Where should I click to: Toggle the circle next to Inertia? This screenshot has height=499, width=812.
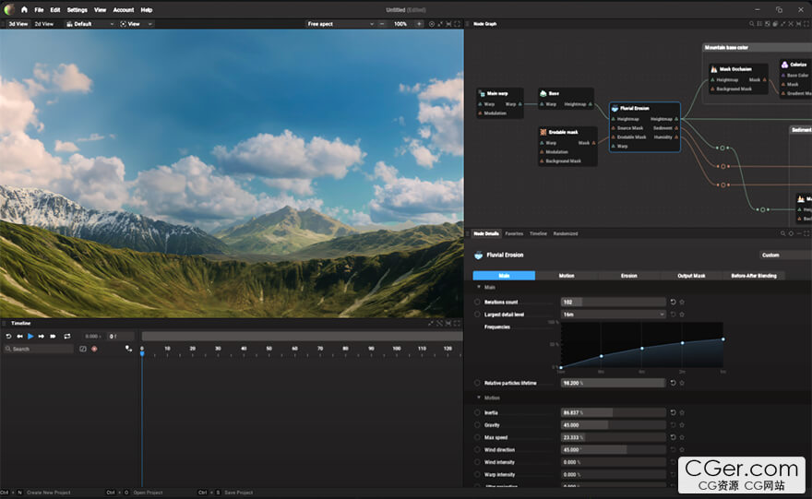(477, 412)
